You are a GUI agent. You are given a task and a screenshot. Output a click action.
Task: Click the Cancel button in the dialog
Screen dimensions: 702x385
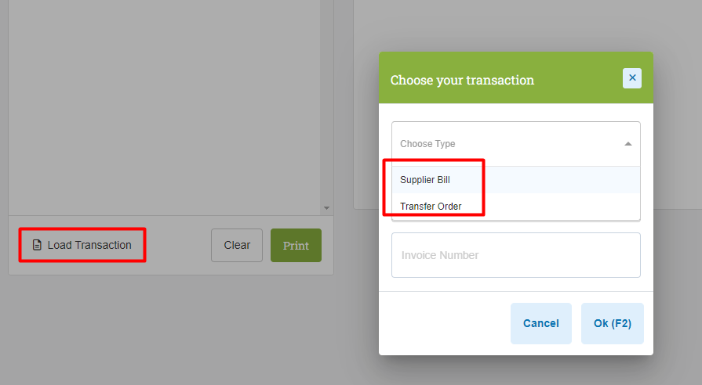(x=541, y=323)
